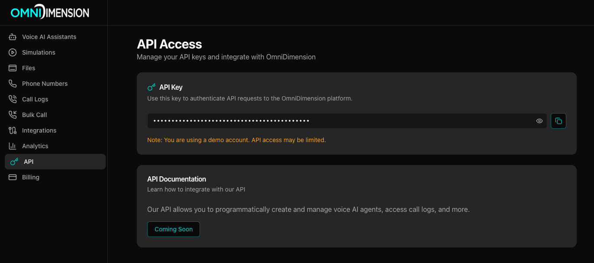Screen dimensions: 594x263
Task: Click the Files sidebar icon
Action: (x=13, y=68)
